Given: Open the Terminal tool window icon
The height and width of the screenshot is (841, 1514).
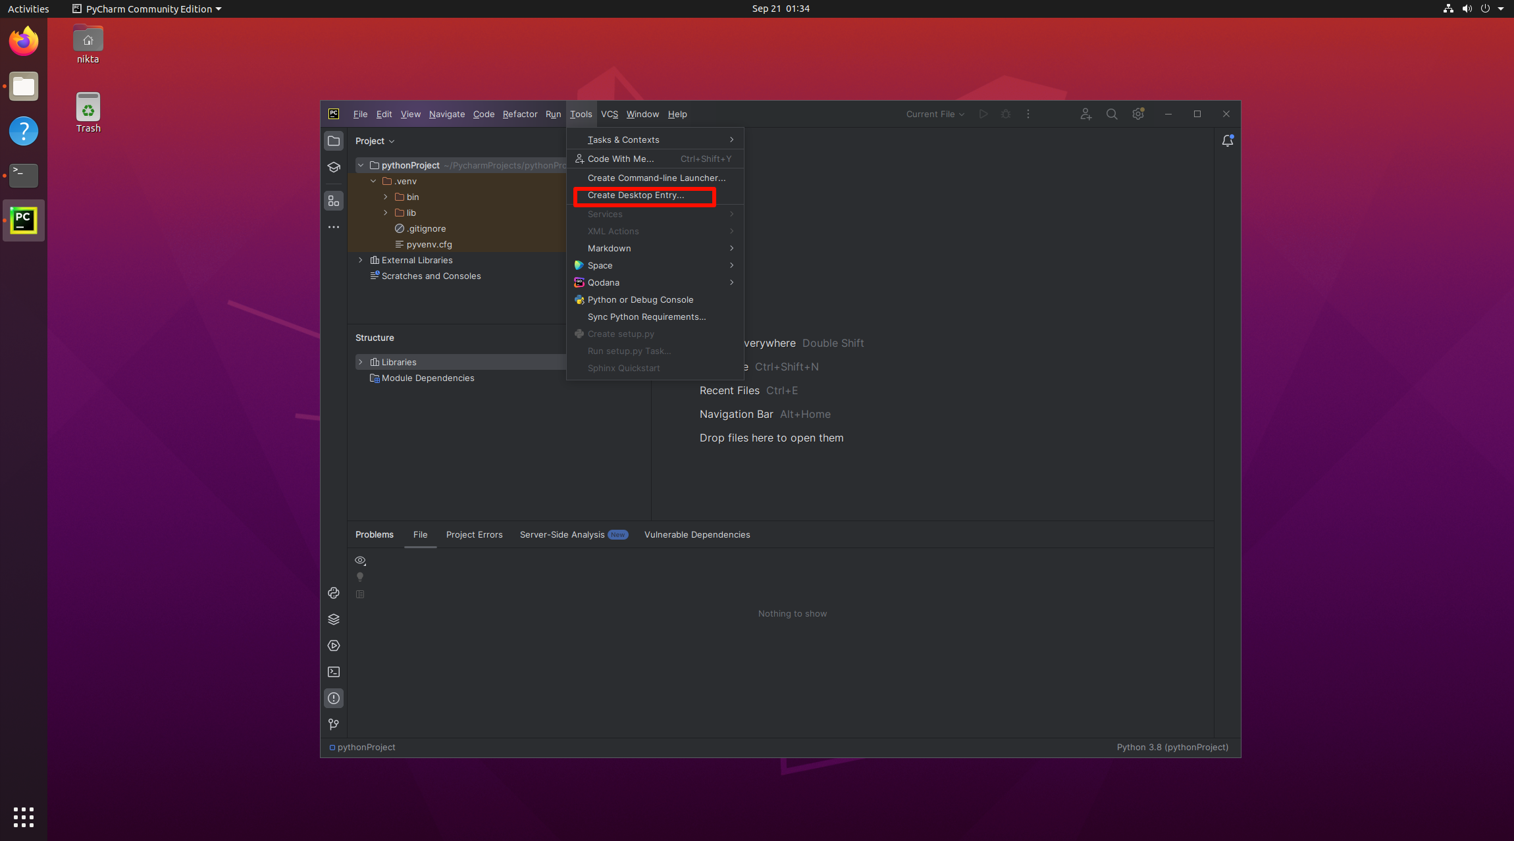Looking at the screenshot, I should pyautogui.click(x=334, y=672).
